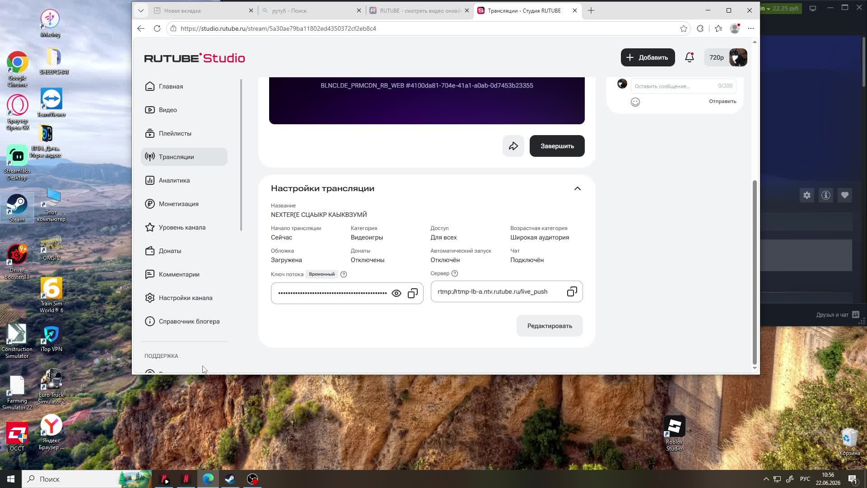Open the Roblox Studio desktop shortcut
Viewport: 867px width, 488px height.
coord(674,434)
